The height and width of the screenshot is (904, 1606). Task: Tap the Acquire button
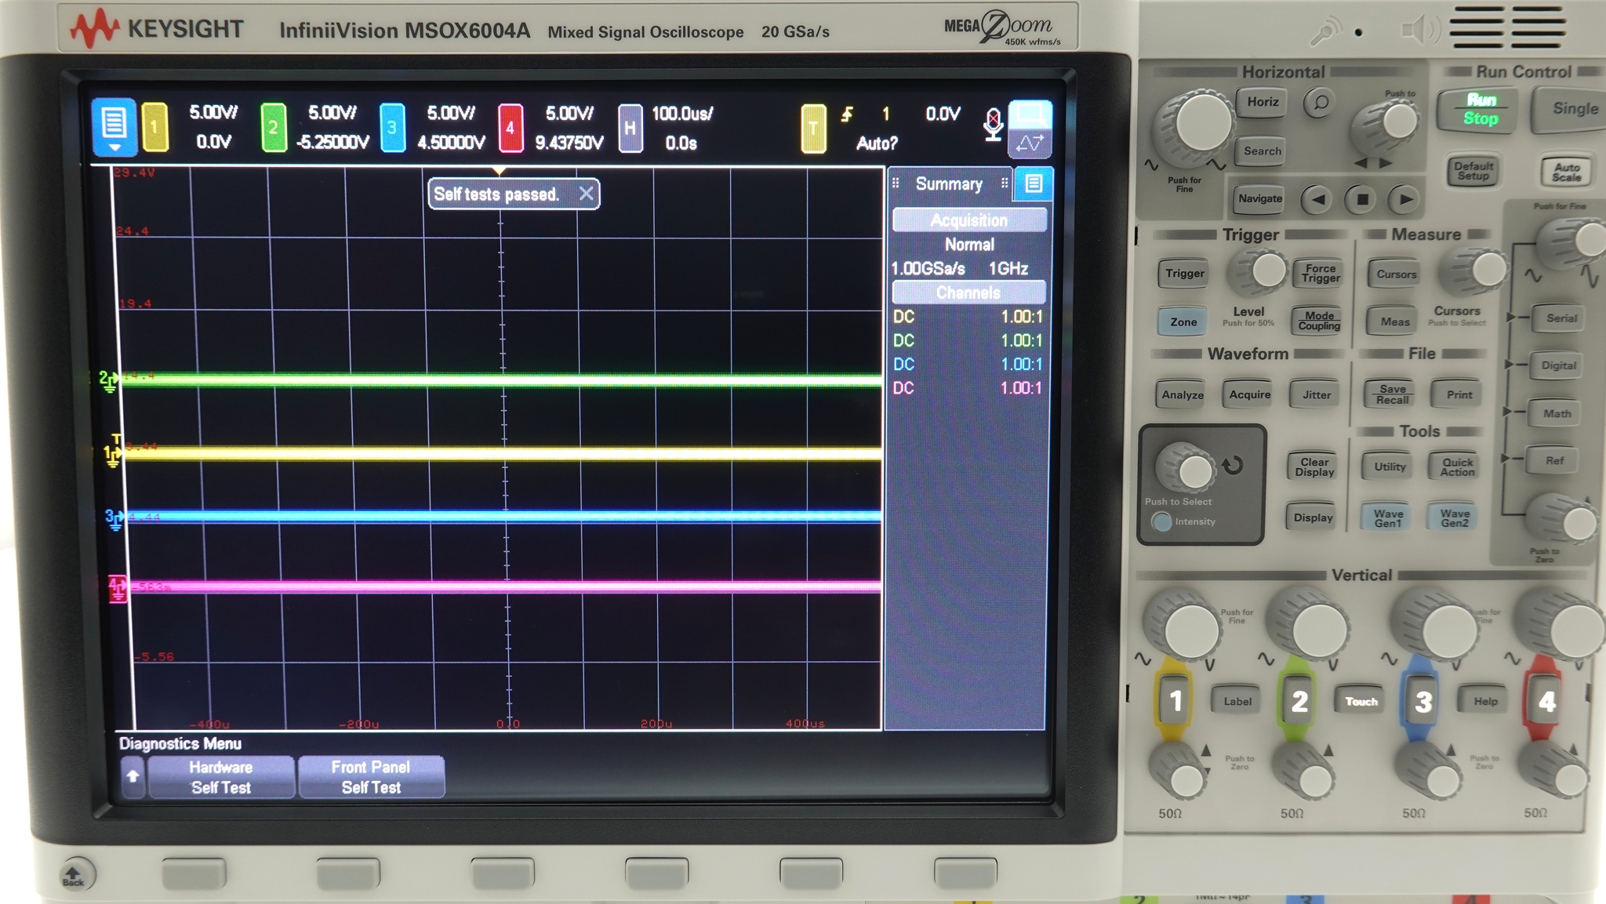pyautogui.click(x=1249, y=394)
